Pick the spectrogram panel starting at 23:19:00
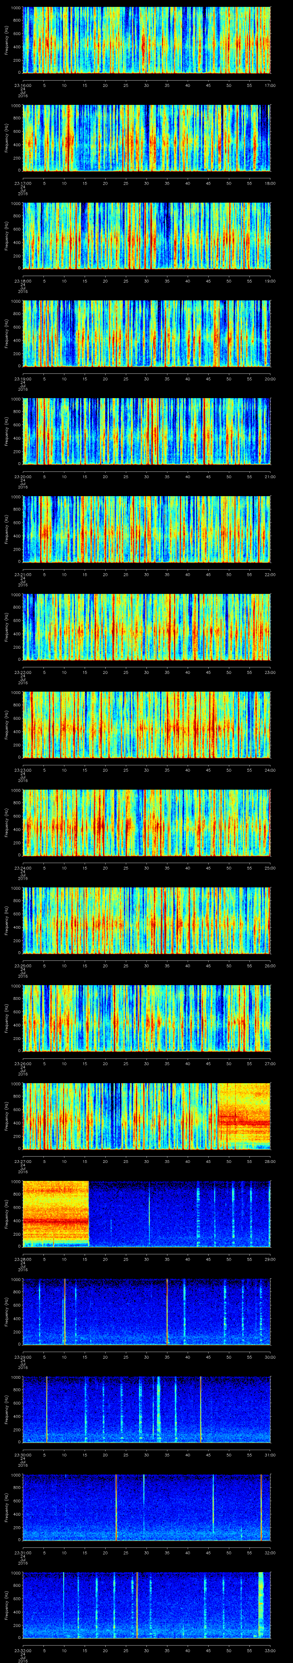Image resolution: width=293 pixels, height=1663 pixels. click(146, 333)
